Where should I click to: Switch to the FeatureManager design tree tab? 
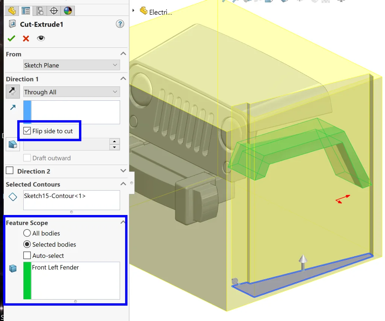[x=12, y=11]
